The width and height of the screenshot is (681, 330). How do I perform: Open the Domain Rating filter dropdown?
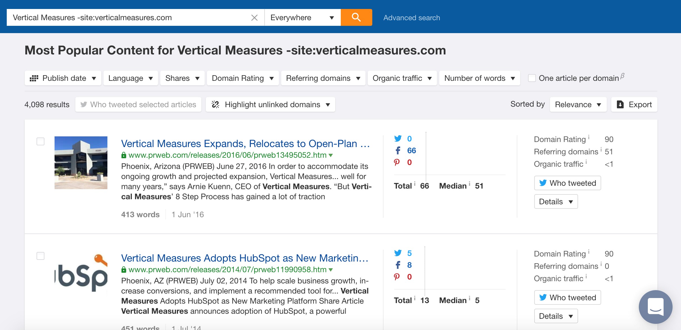(243, 78)
